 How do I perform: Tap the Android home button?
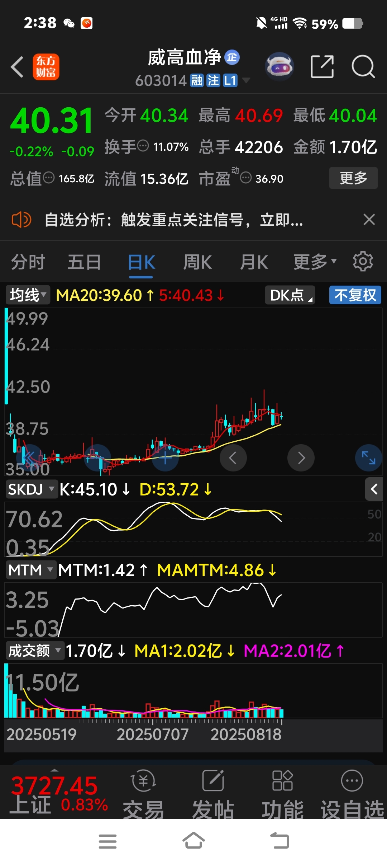[x=193, y=841]
